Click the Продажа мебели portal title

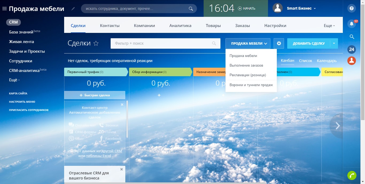click(37, 9)
